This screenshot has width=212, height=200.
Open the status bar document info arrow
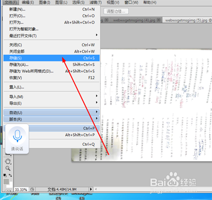(x=91, y=189)
